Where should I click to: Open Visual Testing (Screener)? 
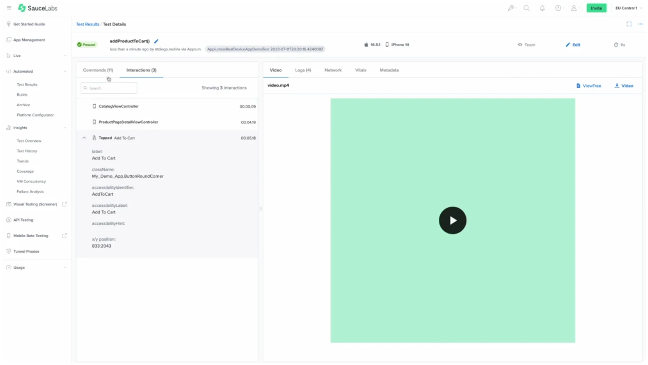pos(35,204)
